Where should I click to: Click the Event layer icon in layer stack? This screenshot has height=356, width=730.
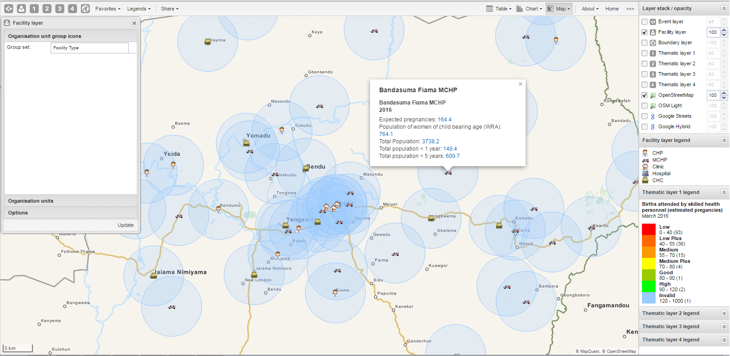(653, 21)
